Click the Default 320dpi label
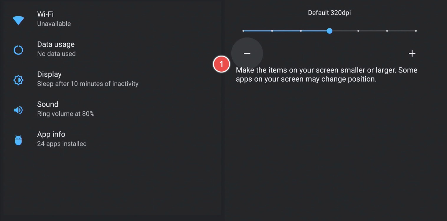Viewport: 447px width, 221px height. coord(329,13)
